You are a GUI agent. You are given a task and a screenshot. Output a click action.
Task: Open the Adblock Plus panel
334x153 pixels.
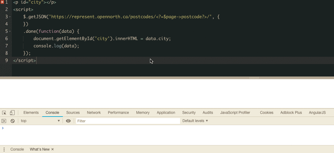tap(291, 113)
